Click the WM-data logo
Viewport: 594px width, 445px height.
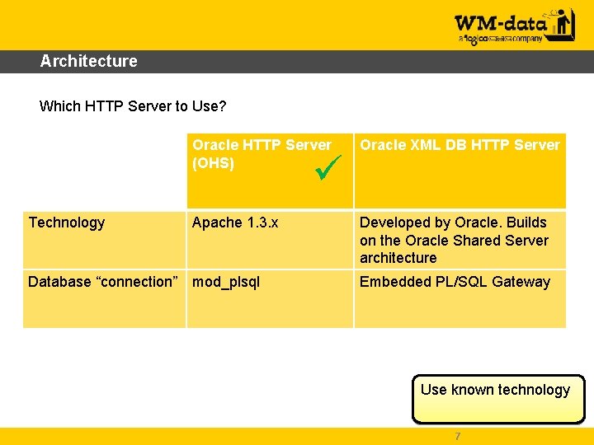515,26
